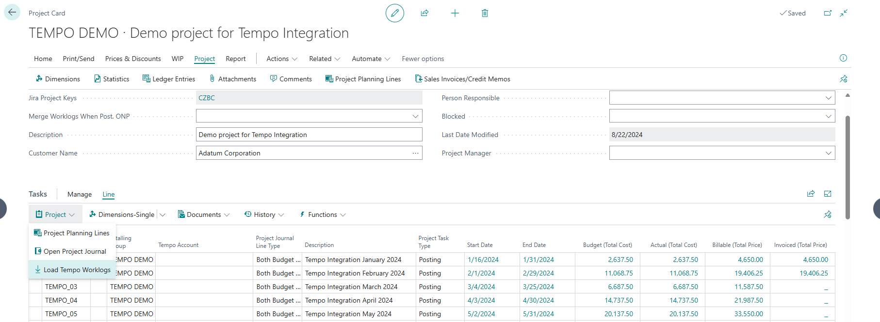
Task: Open card in new window icon
Action: [828, 13]
